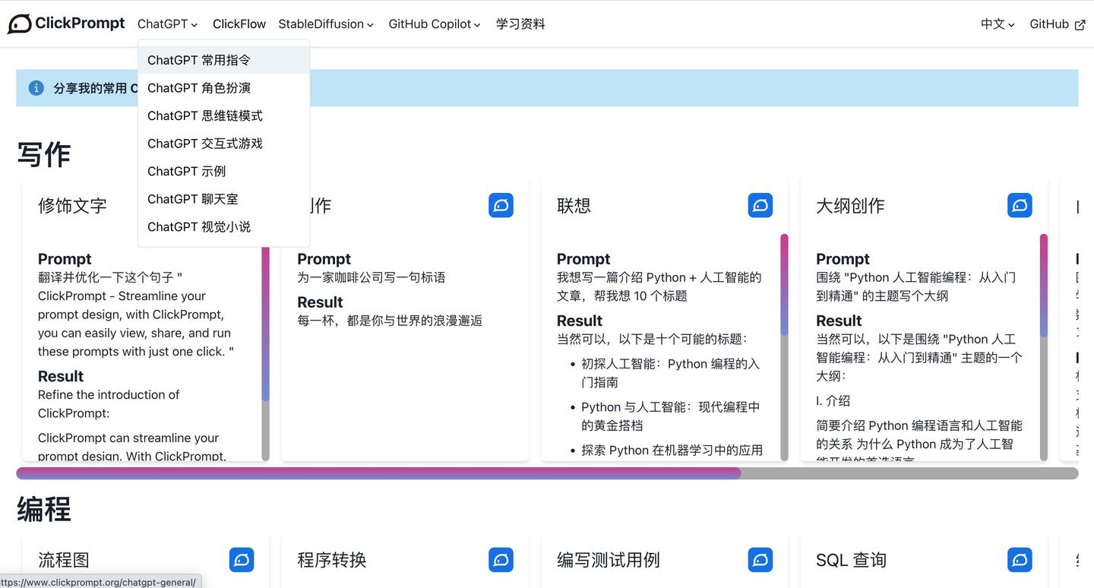
Task: Open the chat icon beside the 创作 card title
Action: pos(501,204)
